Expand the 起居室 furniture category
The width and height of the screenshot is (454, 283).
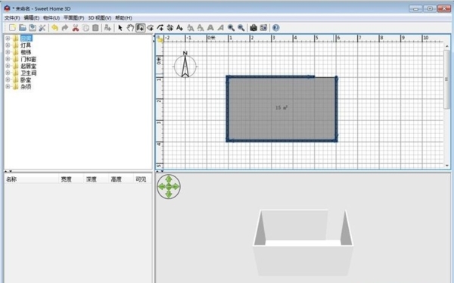(8, 66)
